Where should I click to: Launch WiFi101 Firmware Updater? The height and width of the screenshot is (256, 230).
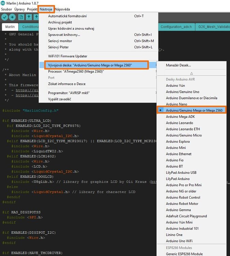pyautogui.click(x=98, y=56)
